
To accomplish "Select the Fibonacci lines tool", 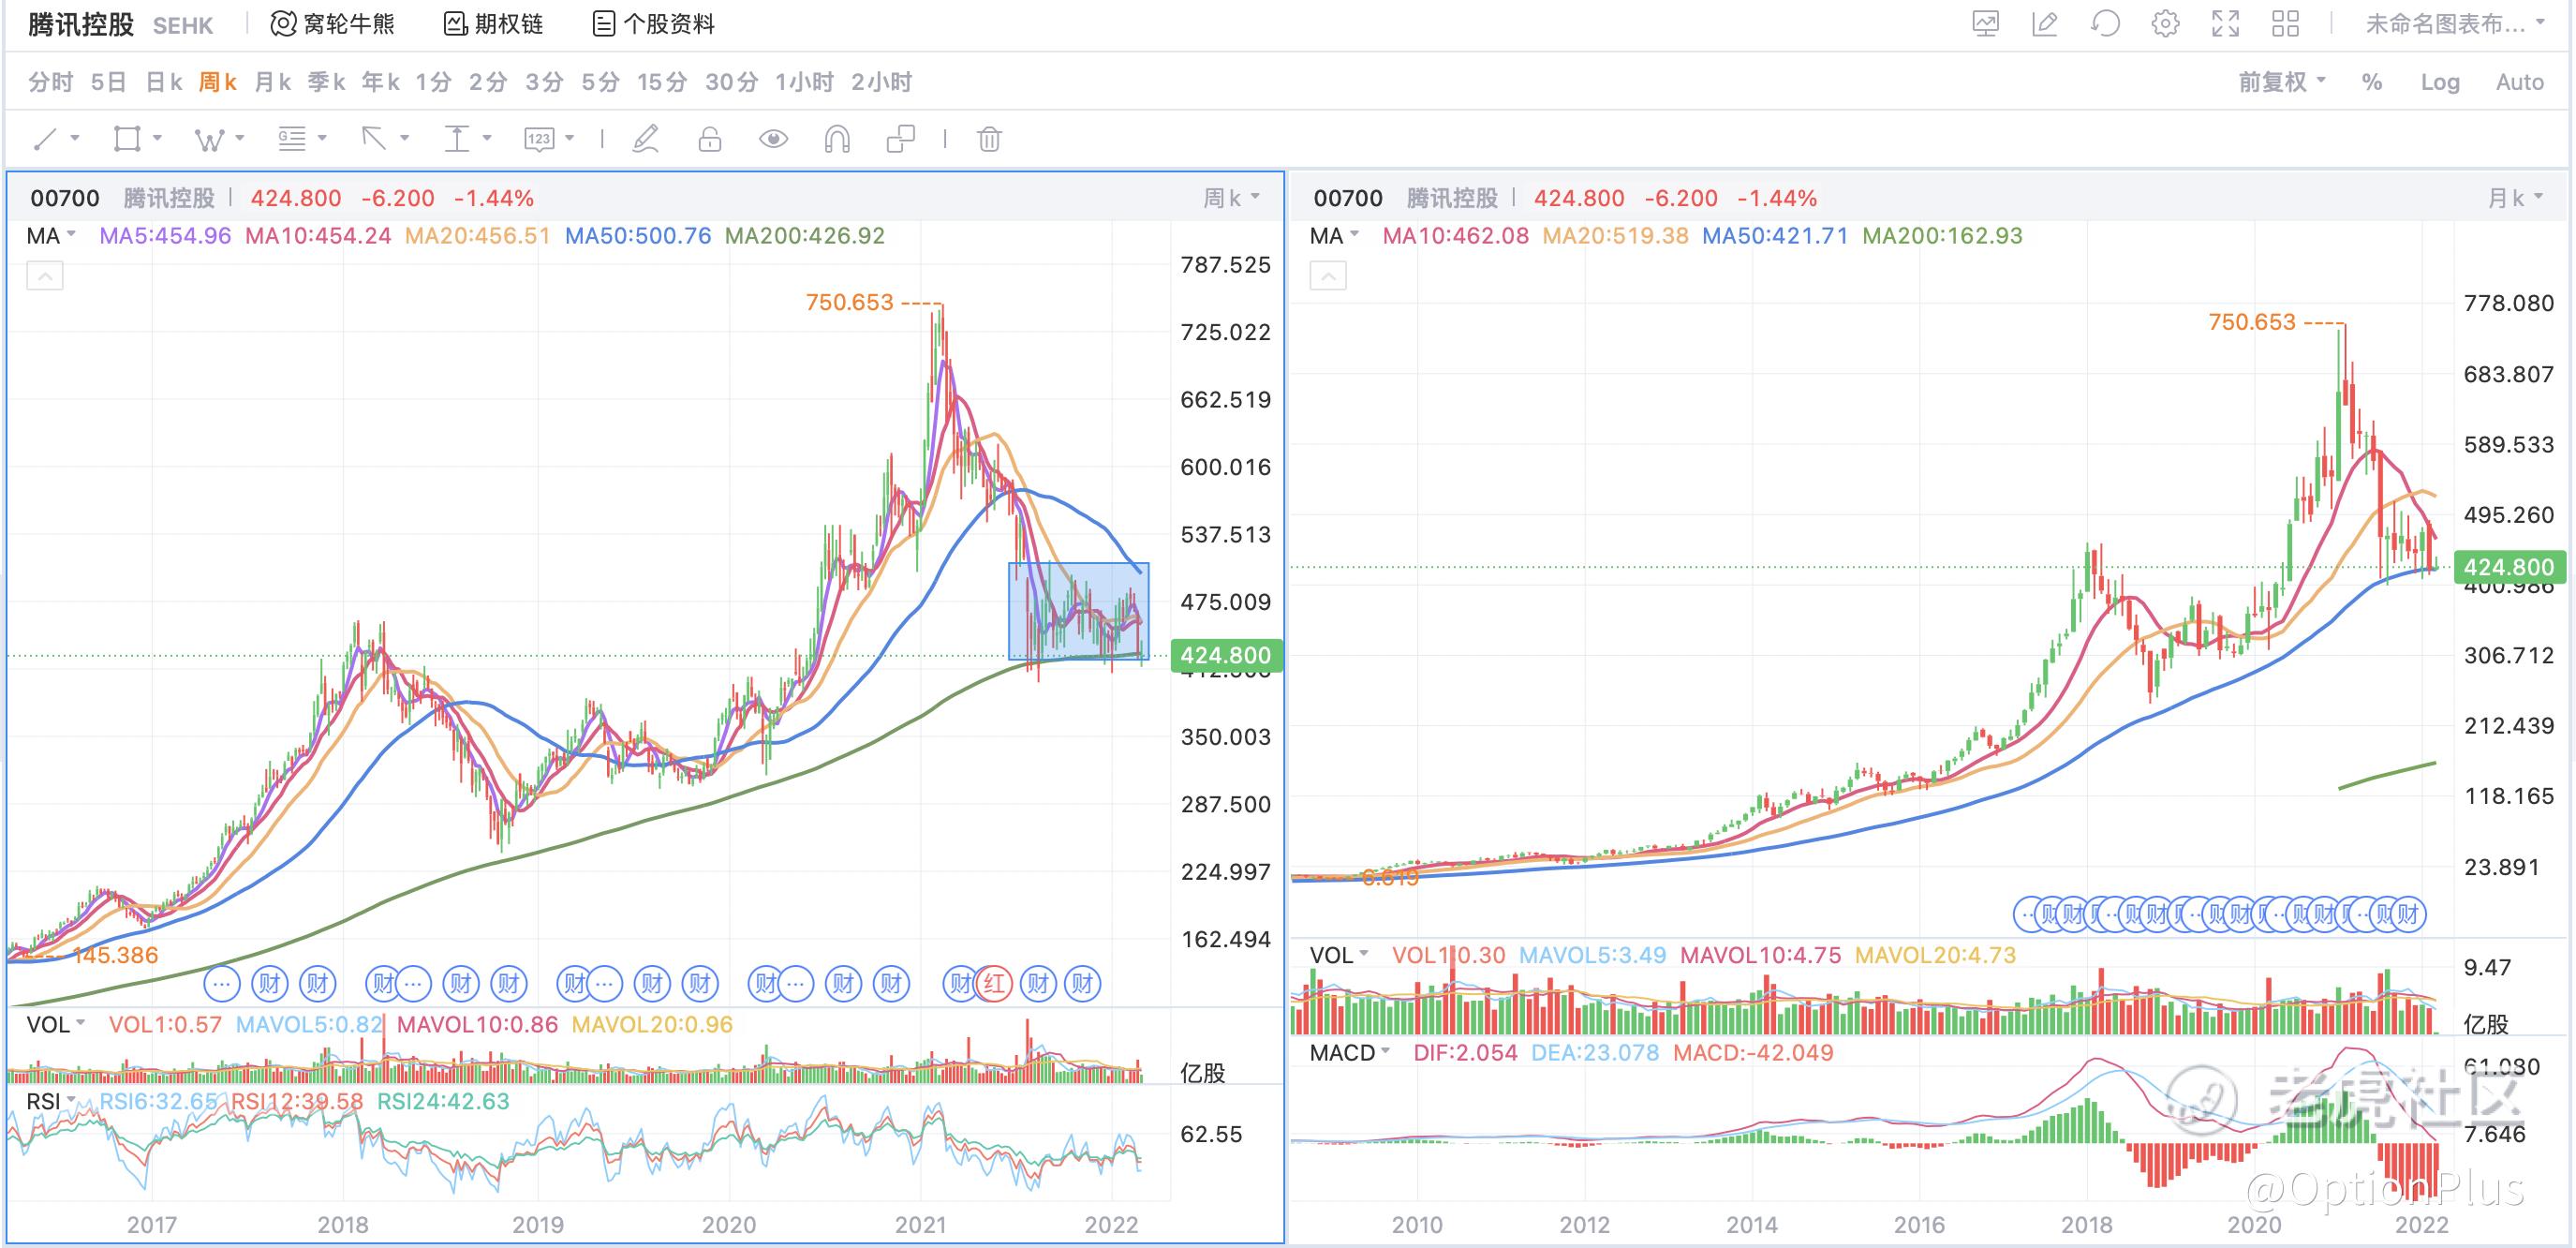I will coord(292,139).
